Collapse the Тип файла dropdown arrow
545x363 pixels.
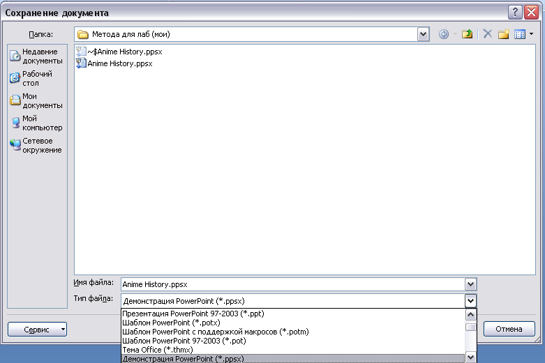[470, 301]
